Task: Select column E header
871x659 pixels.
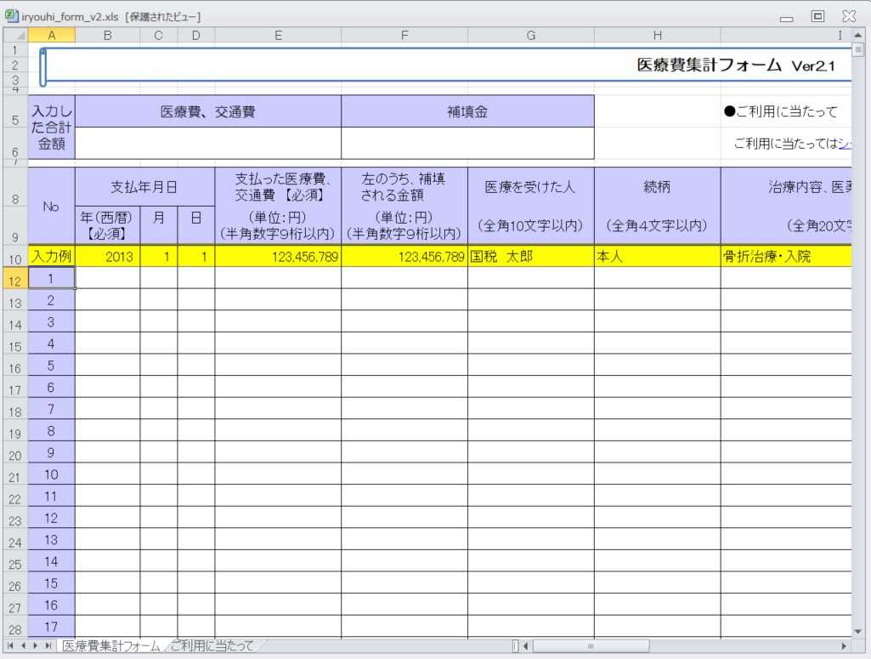Action: click(x=278, y=35)
